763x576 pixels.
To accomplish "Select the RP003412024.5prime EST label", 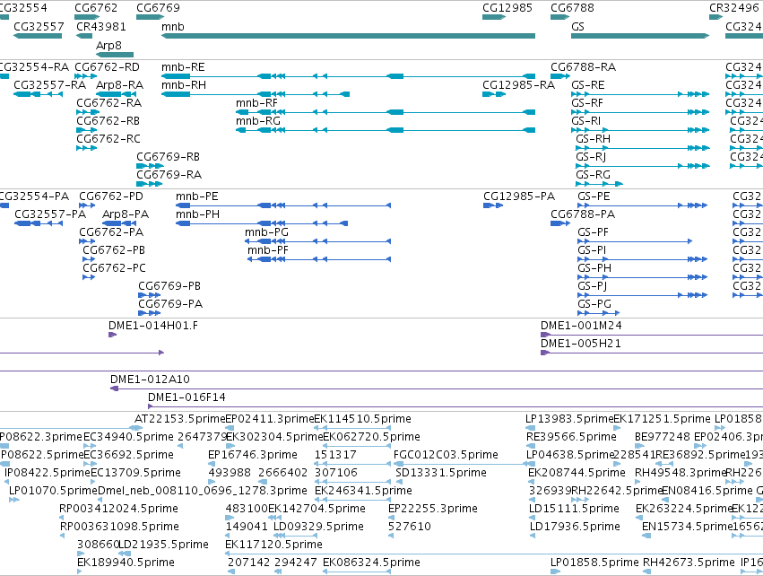I will coord(118,509).
